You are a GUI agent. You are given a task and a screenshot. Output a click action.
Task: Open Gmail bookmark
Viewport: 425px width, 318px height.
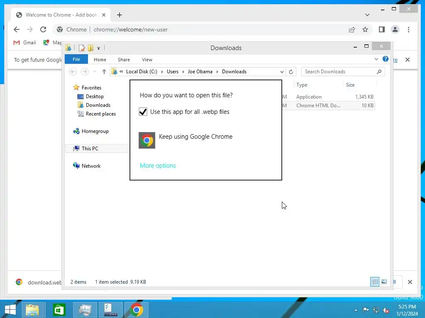click(x=24, y=43)
